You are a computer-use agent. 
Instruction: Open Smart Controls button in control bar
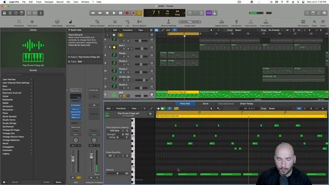click(x=29, y=13)
